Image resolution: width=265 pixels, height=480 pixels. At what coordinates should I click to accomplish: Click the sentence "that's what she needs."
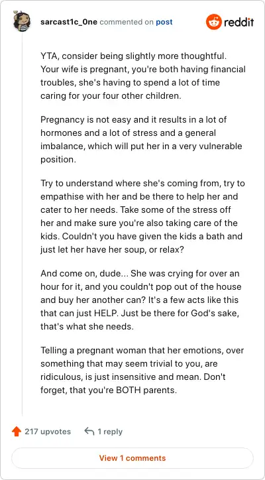[x=87, y=326]
